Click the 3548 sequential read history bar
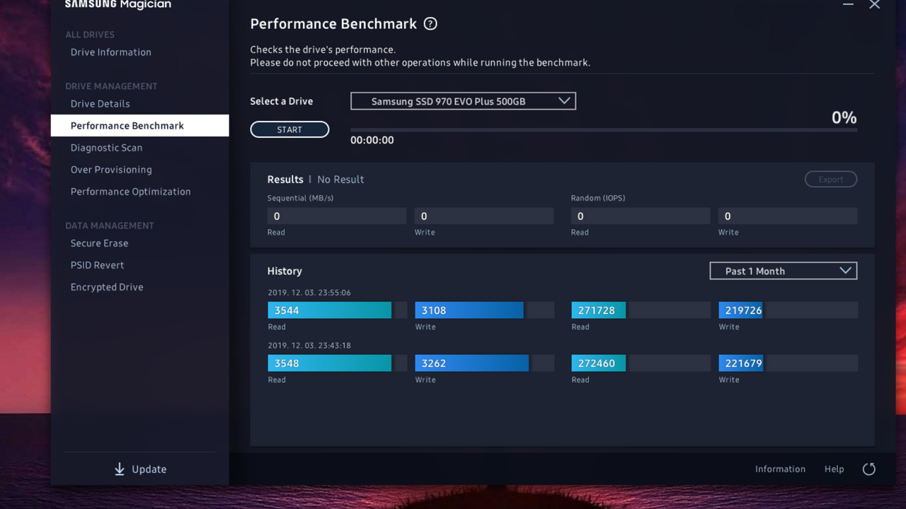906x509 pixels. pyautogui.click(x=337, y=363)
